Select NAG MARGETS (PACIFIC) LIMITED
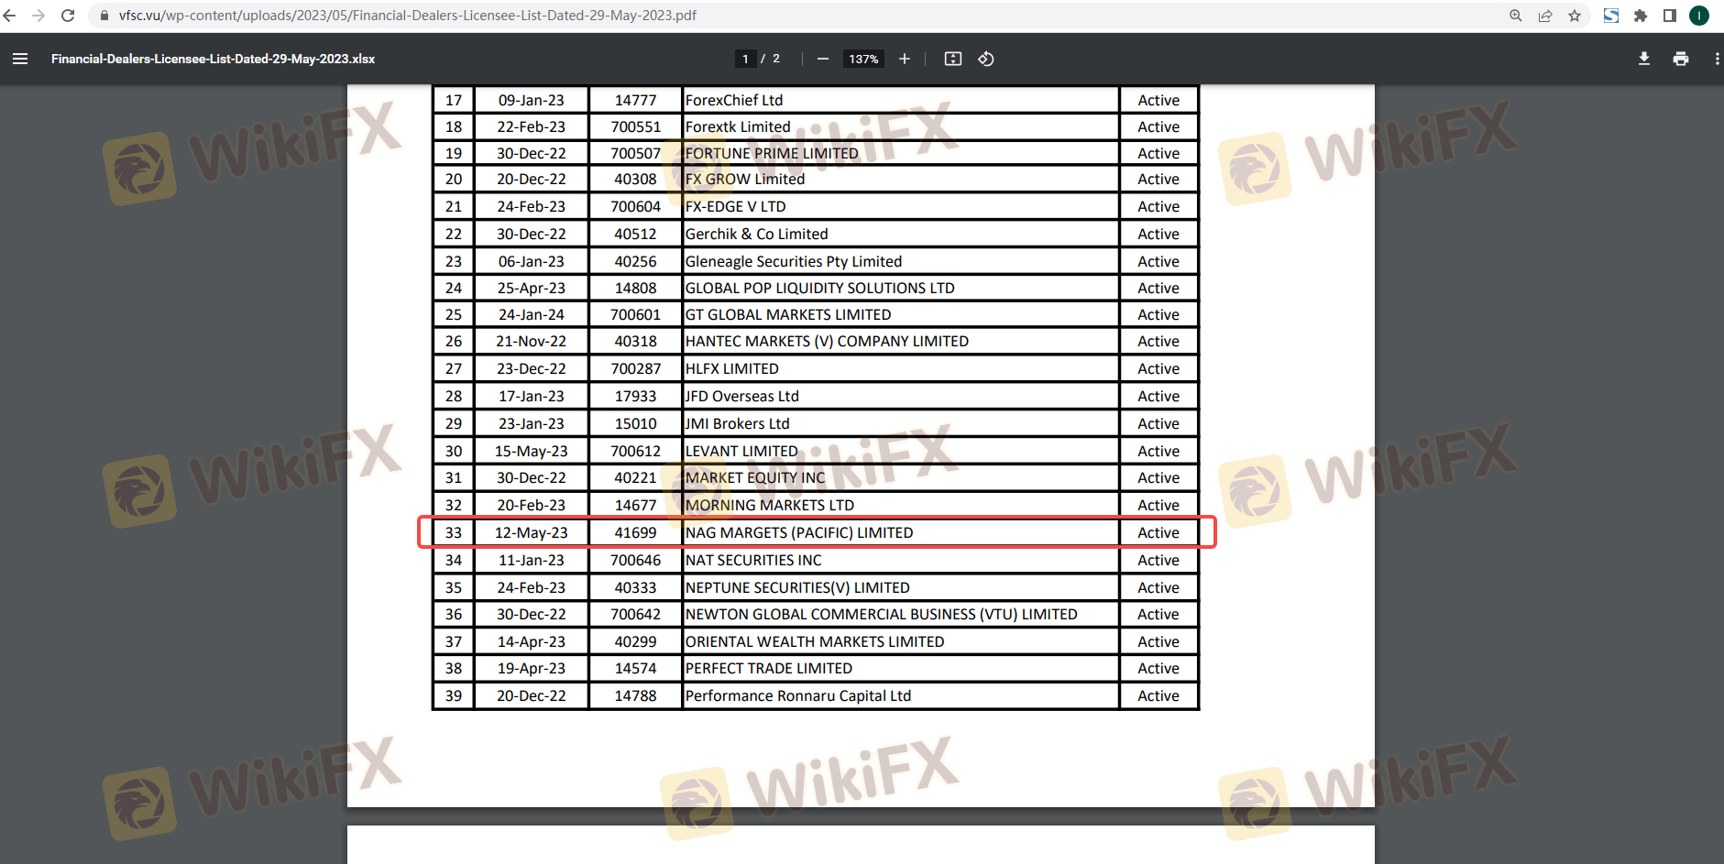This screenshot has width=1724, height=864. pyautogui.click(x=799, y=532)
